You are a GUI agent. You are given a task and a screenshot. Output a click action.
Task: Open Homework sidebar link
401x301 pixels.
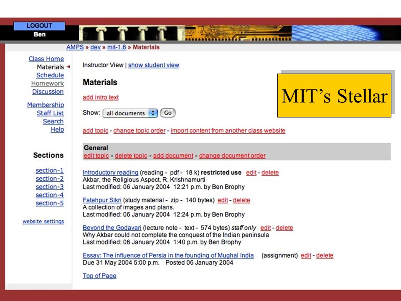(x=48, y=84)
